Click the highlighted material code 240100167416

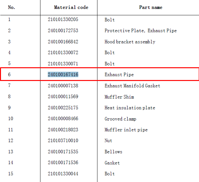[63, 75]
